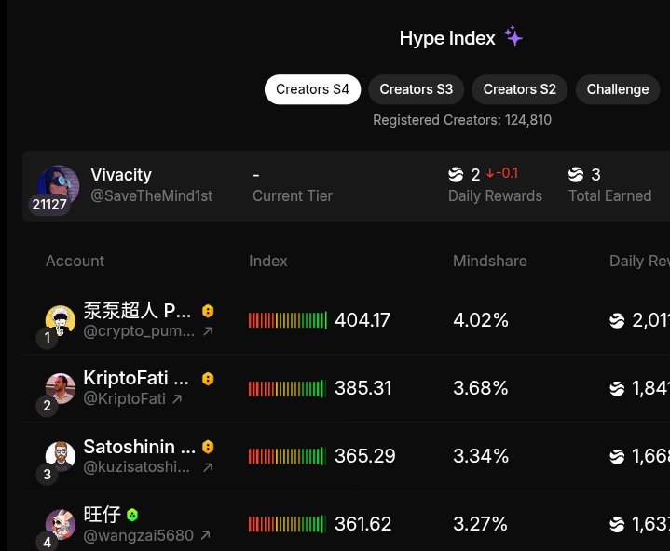This screenshot has height=551, width=670.
Task: Open Satoshinin's avatar thumbnail
Action: 61,456
